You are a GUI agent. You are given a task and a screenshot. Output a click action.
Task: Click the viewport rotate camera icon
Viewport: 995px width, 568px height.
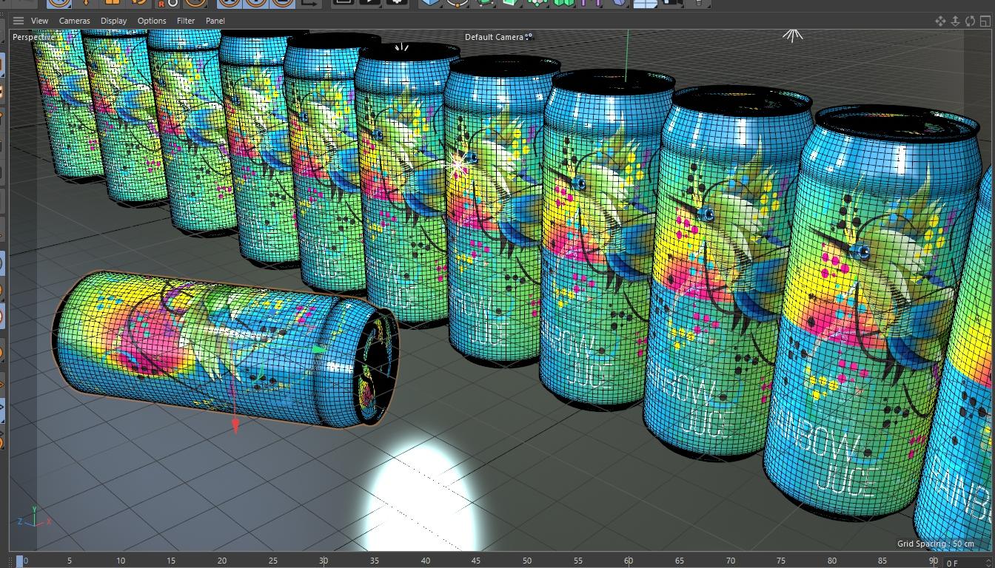point(970,21)
